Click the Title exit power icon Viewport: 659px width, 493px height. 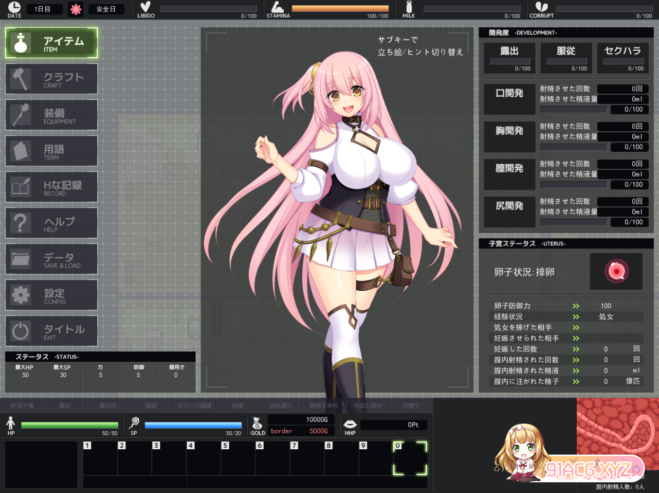pyautogui.click(x=20, y=331)
